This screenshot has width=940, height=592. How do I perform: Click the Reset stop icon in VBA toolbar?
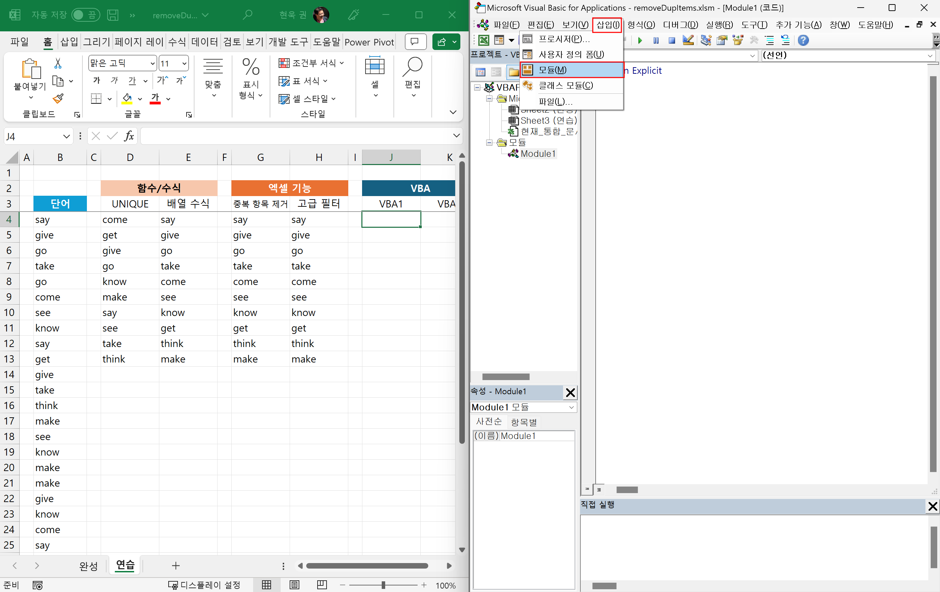671,40
